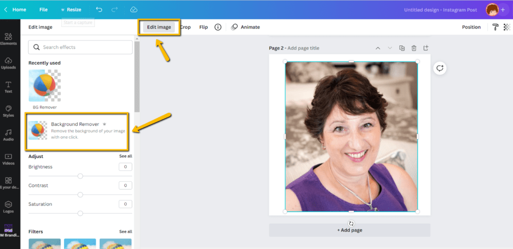Open the Logos sidebar panel
The image size is (513, 249).
click(8, 207)
